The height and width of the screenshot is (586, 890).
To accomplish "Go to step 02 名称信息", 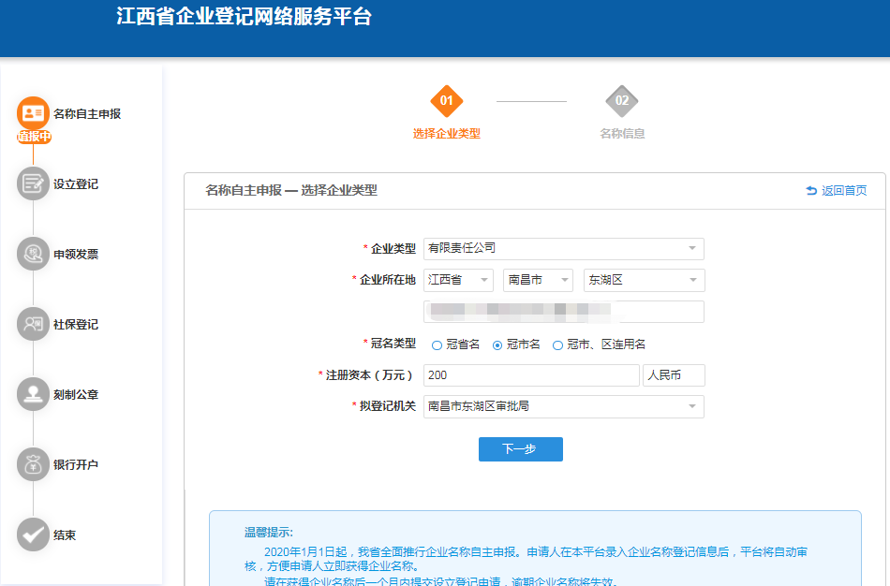I will tap(622, 101).
